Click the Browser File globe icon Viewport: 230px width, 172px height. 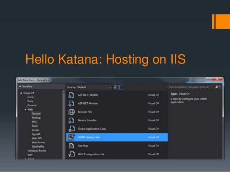tap(71, 112)
